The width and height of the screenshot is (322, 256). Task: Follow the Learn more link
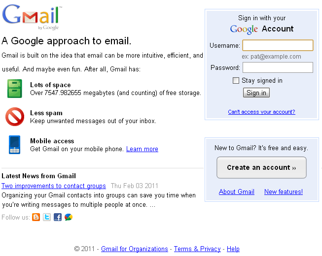[142, 149]
